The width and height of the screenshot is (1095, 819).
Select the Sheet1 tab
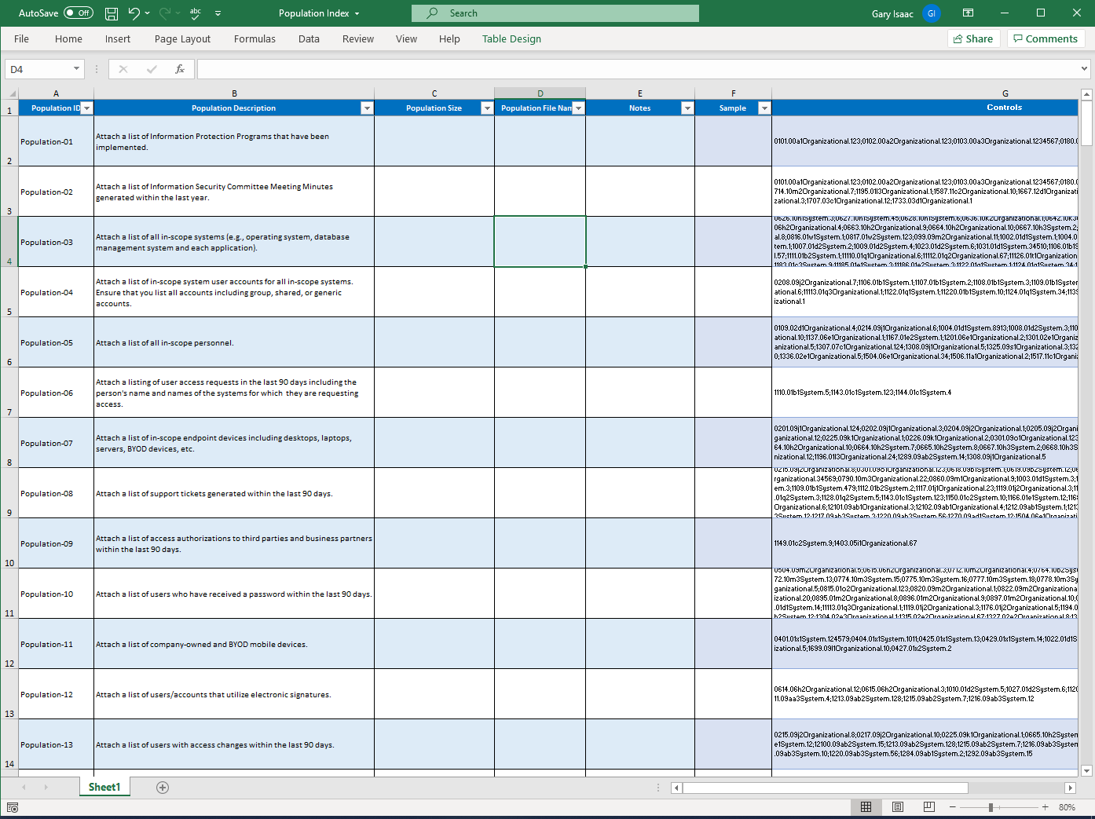coord(104,787)
